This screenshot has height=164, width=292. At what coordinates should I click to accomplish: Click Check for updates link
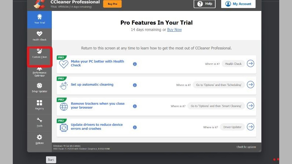pos(246,147)
